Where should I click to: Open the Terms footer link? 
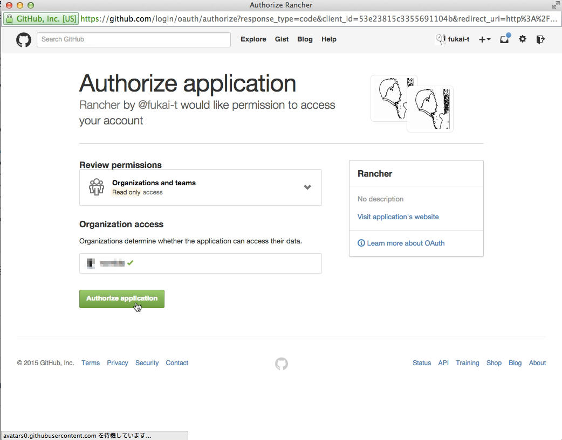coord(91,362)
